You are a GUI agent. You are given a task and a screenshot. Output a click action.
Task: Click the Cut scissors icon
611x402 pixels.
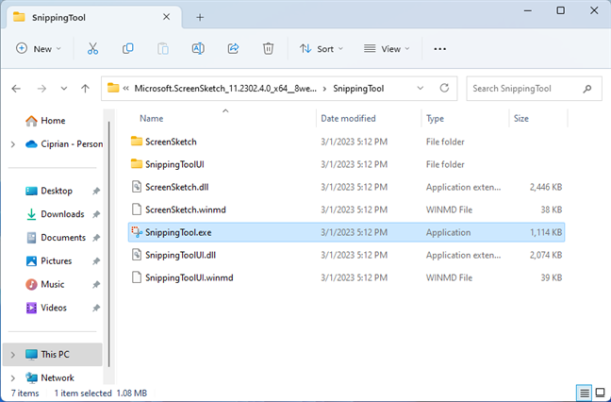(x=92, y=48)
